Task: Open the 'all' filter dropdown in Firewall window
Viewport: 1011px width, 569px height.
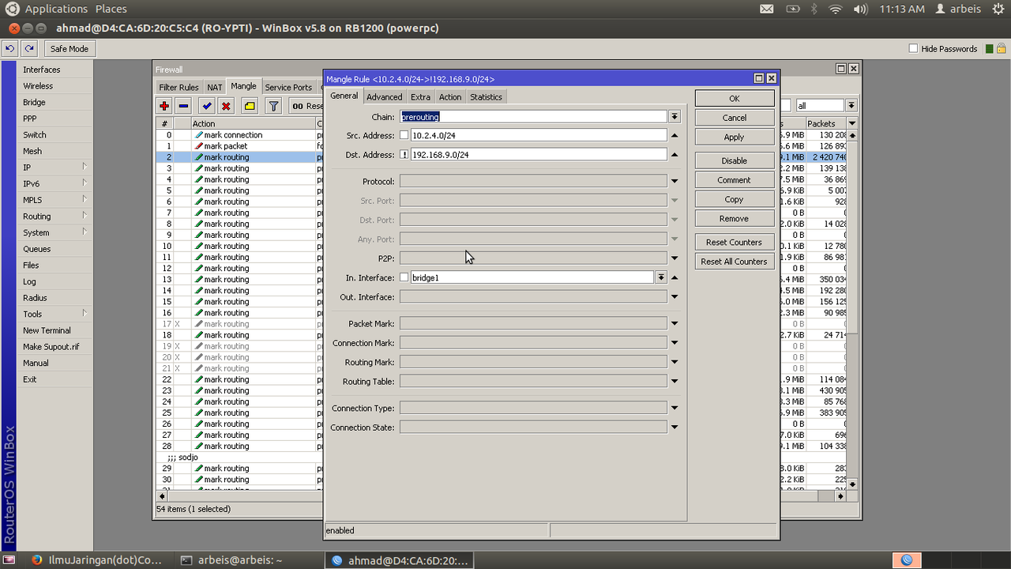Action: click(x=851, y=105)
